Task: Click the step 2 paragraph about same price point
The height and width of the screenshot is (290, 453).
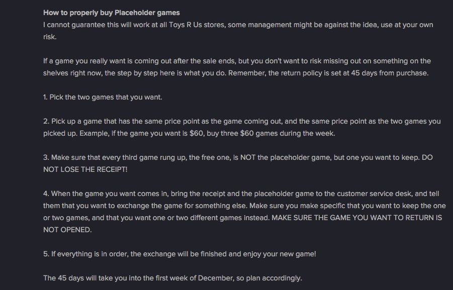Action: pos(241,121)
